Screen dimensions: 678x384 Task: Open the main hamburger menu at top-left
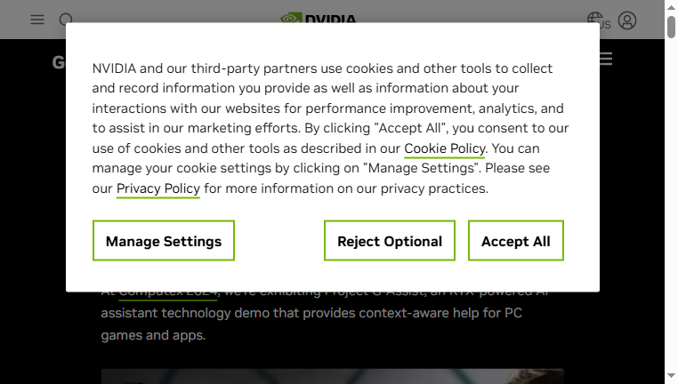coord(37,20)
